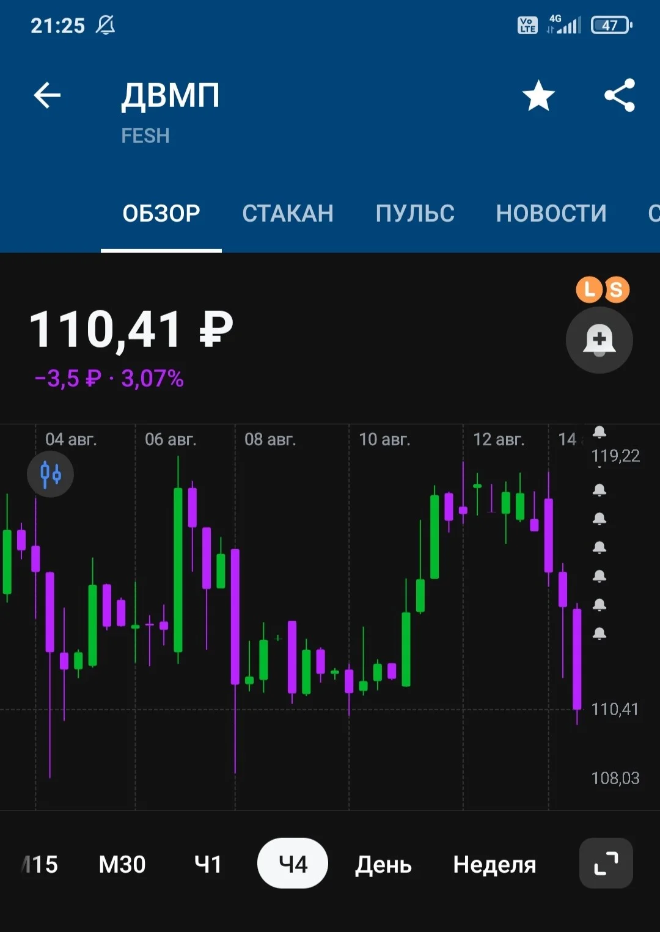Switch chart type with candlestick icon

[50, 474]
